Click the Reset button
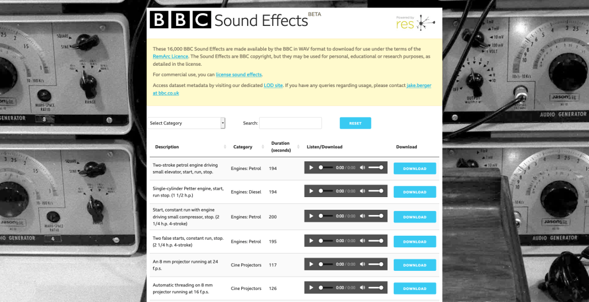Image resolution: width=589 pixels, height=302 pixels. click(x=355, y=123)
